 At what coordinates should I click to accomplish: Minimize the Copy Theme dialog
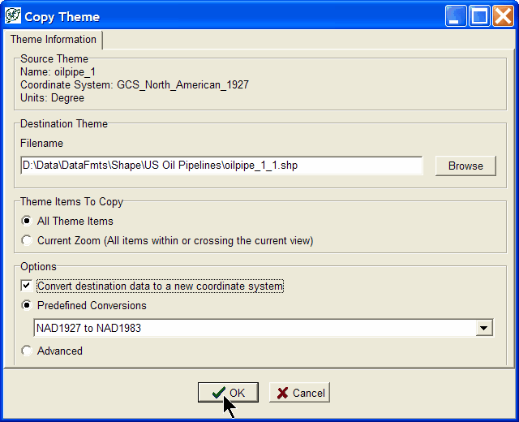click(x=457, y=16)
